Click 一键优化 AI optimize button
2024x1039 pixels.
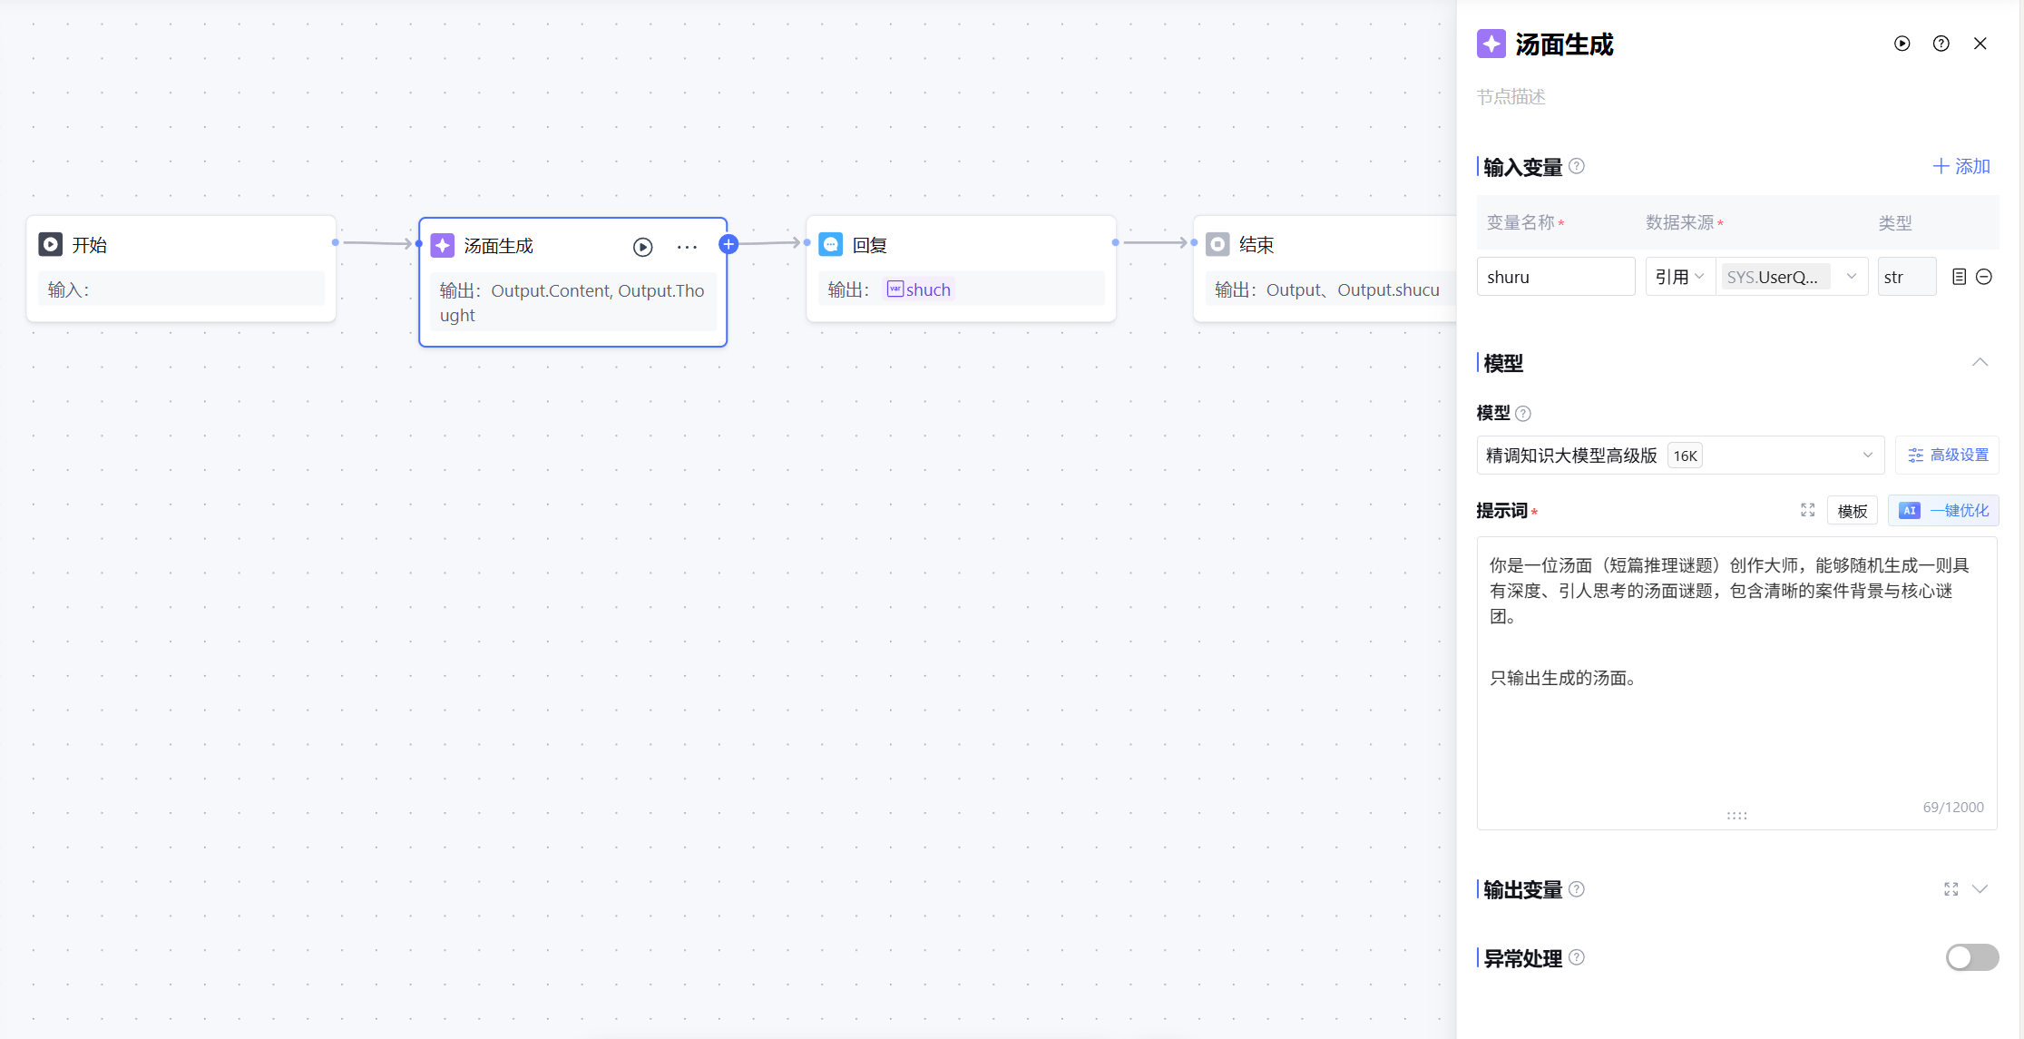coord(1943,511)
